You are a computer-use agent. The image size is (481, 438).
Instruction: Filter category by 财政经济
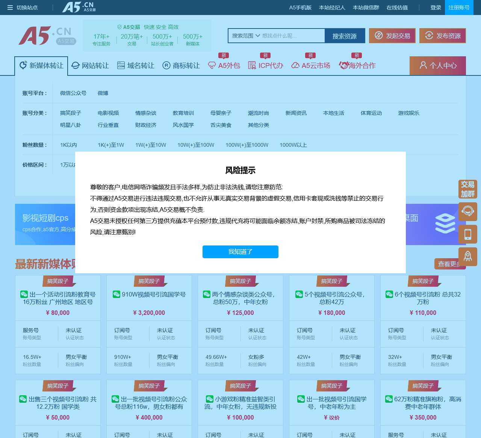point(146,125)
